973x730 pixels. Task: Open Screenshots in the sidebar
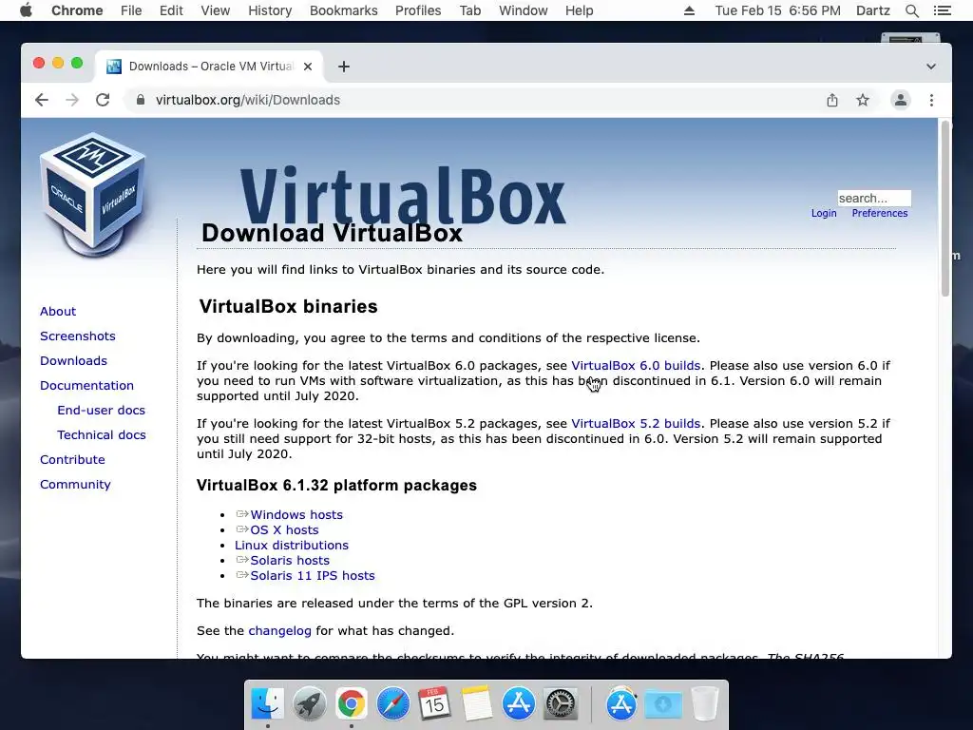(78, 336)
